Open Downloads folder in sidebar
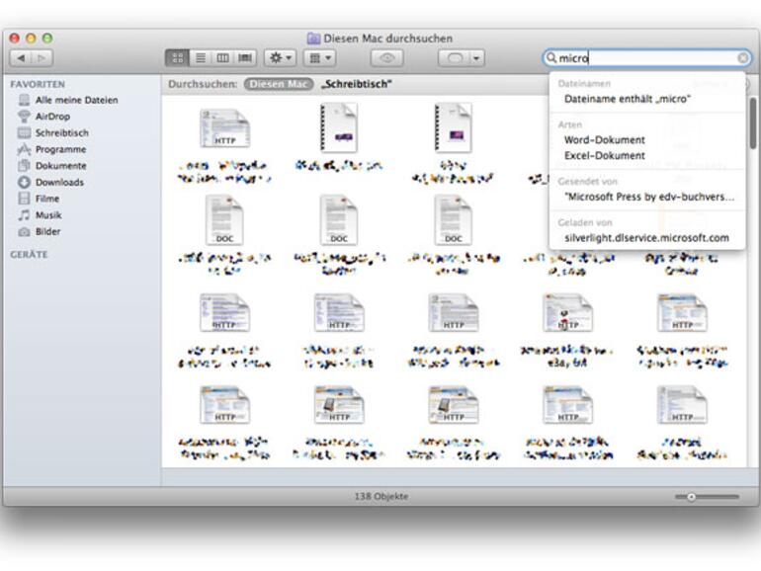 point(59,182)
